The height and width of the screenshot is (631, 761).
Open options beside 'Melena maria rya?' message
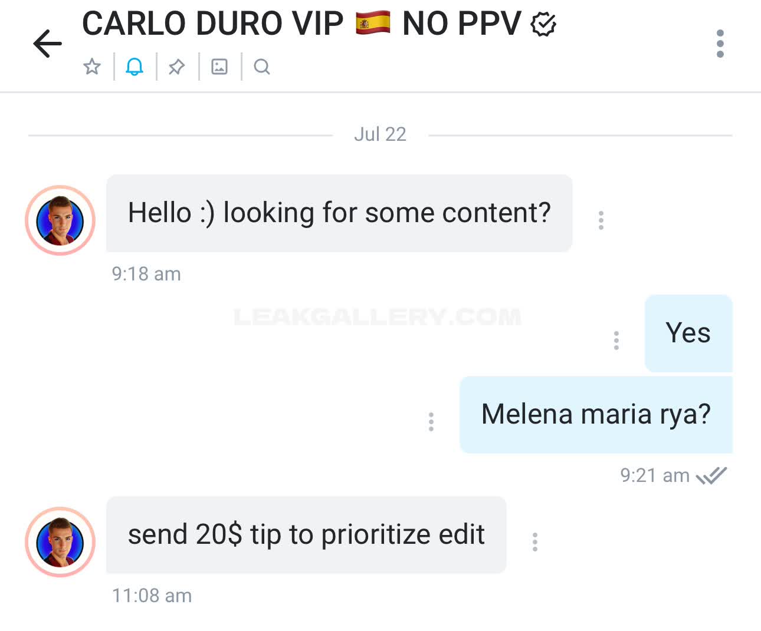(431, 421)
